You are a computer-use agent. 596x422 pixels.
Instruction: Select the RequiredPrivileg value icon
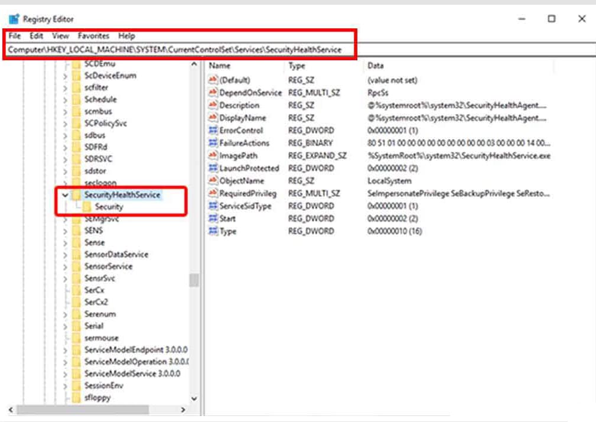pyautogui.click(x=213, y=193)
